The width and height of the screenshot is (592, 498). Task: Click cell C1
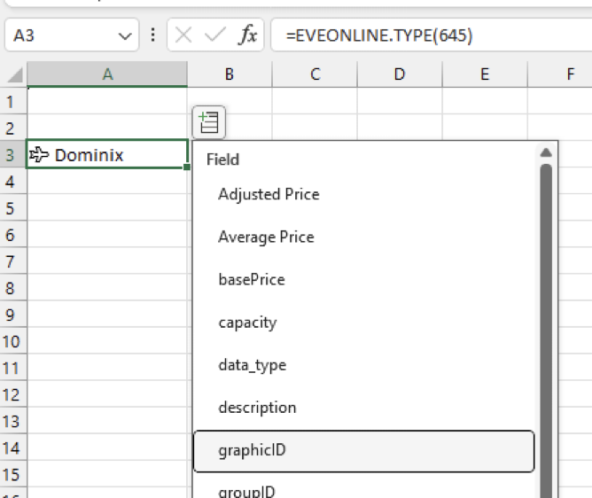[315, 101]
